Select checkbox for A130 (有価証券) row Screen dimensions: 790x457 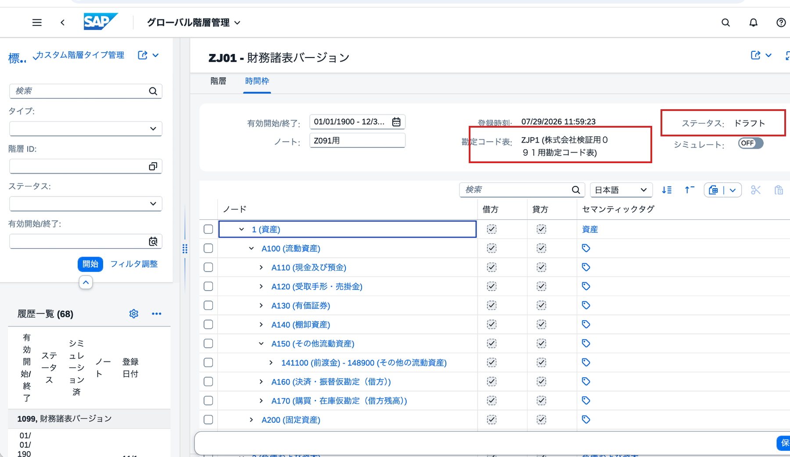click(208, 305)
